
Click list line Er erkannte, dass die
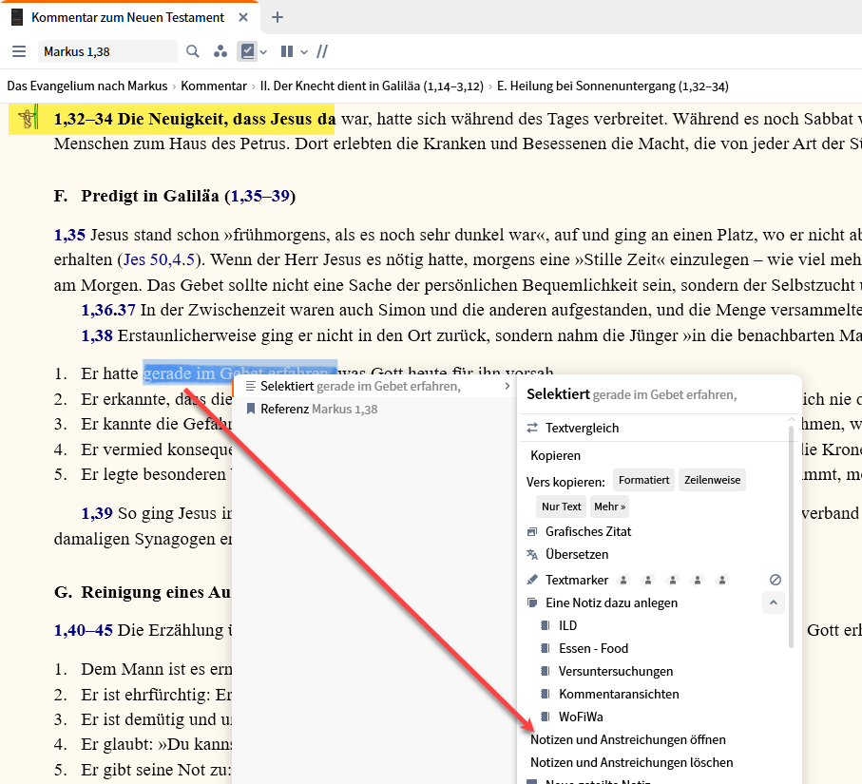tap(157, 399)
